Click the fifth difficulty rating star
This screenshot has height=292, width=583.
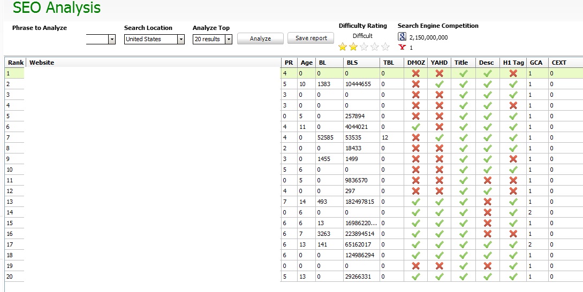[x=385, y=47]
